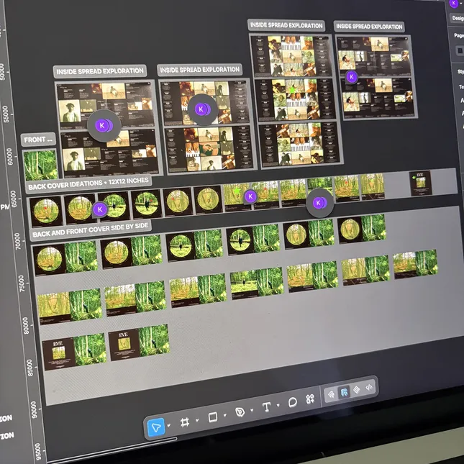This screenshot has width=464, height=464.
Task: Select first circular back cover ideation
Action: point(46,211)
